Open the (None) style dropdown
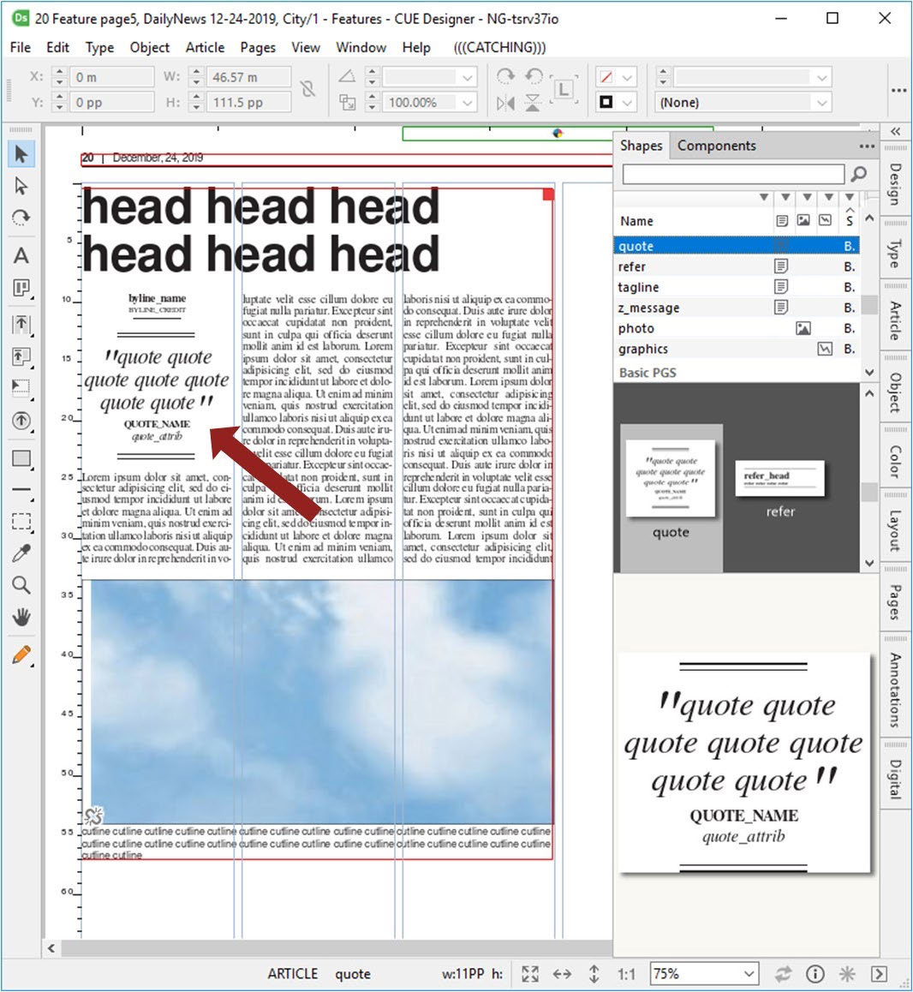This screenshot has height=992, width=913. tap(821, 103)
